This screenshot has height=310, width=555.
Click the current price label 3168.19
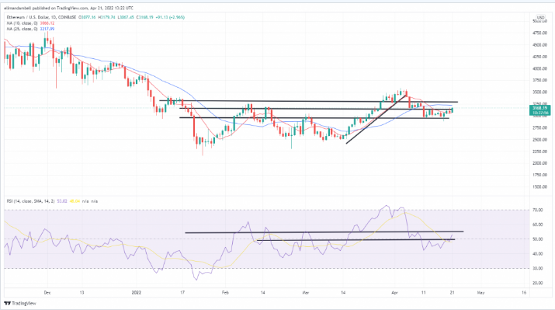pos(539,108)
